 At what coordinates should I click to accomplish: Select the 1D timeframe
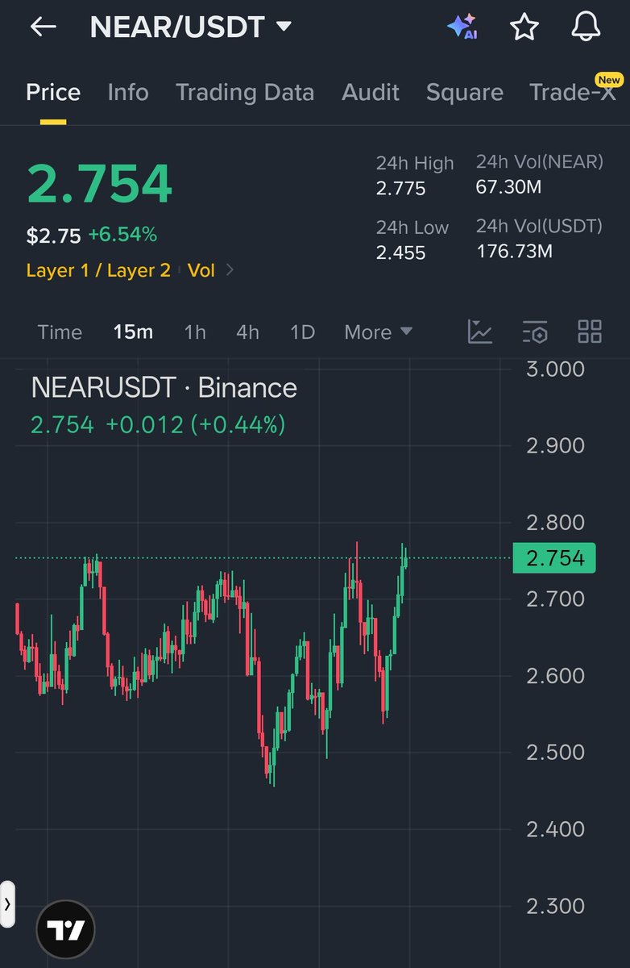pos(302,332)
